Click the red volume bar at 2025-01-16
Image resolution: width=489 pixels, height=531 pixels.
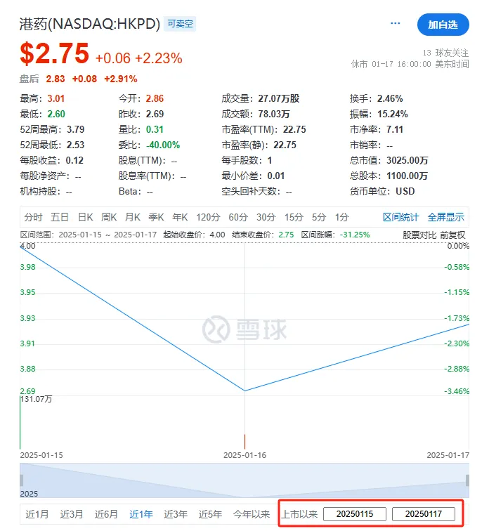(x=244, y=442)
